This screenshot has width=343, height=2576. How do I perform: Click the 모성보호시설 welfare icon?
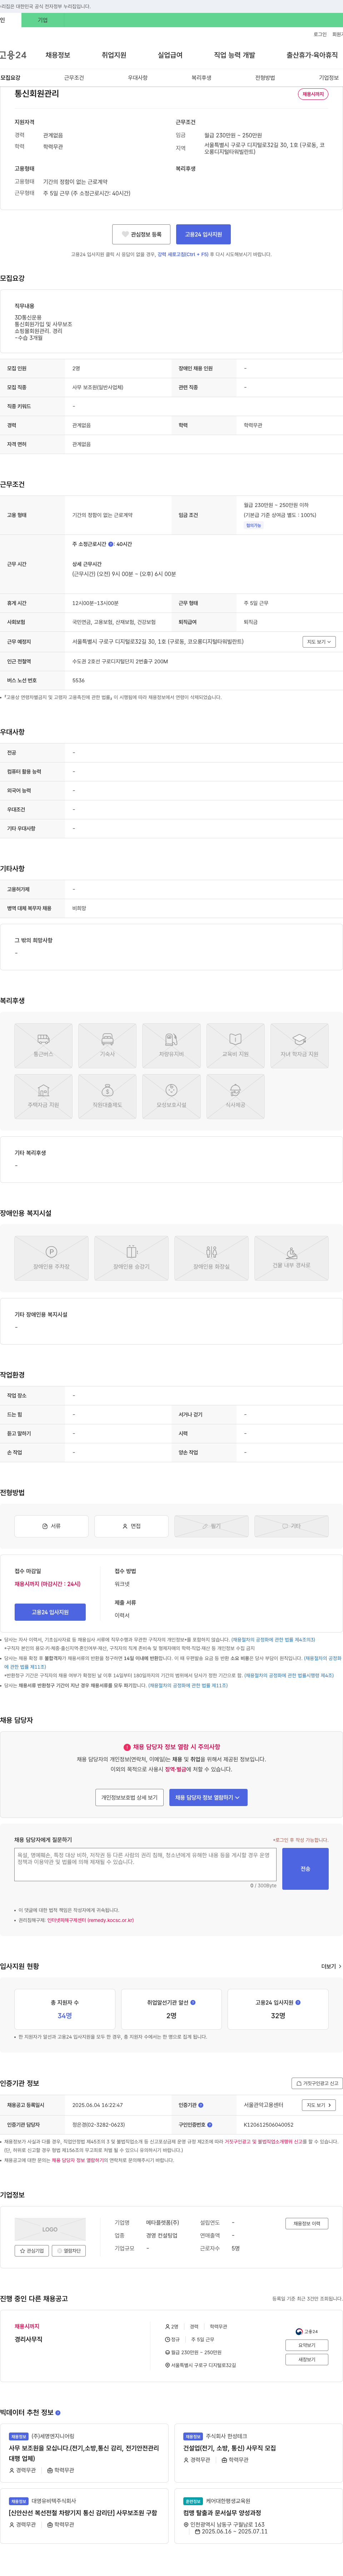click(171, 1095)
